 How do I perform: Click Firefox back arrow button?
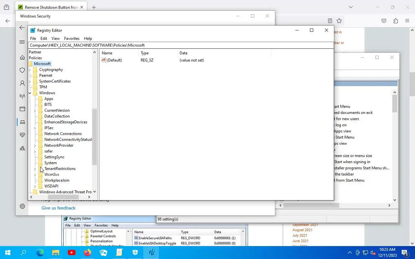tap(7, 21)
